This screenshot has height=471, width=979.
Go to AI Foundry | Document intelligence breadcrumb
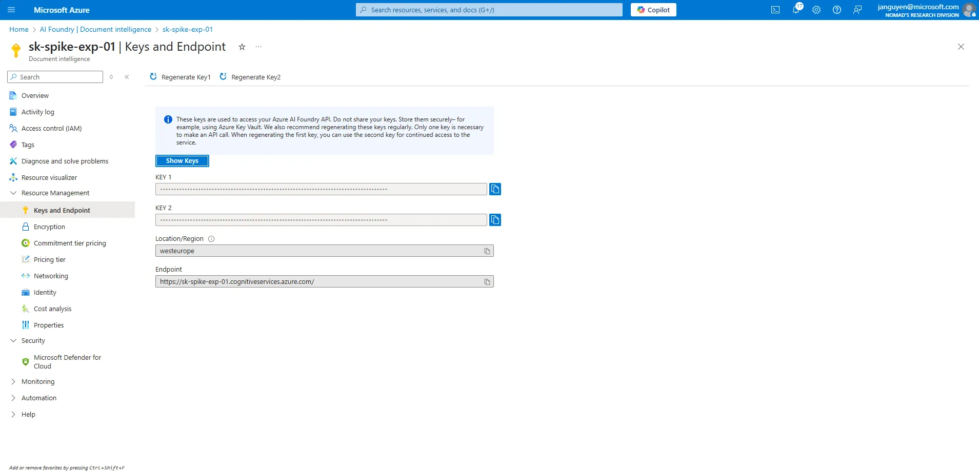95,30
